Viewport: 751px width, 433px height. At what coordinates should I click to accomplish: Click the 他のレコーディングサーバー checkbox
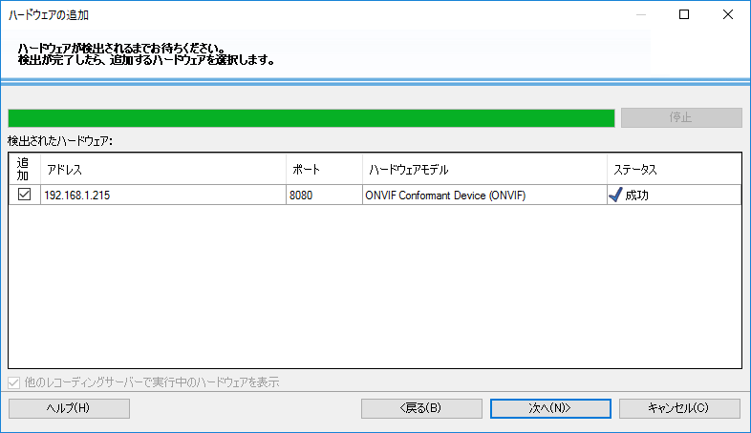(14, 382)
